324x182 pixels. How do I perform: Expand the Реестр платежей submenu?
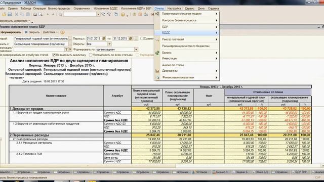(x=187, y=39)
